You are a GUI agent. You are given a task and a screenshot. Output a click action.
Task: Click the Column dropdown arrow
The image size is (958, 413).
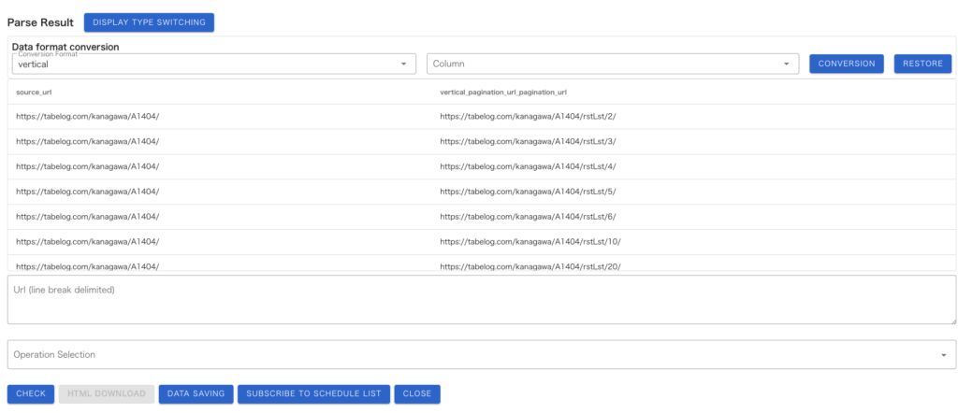(x=786, y=64)
